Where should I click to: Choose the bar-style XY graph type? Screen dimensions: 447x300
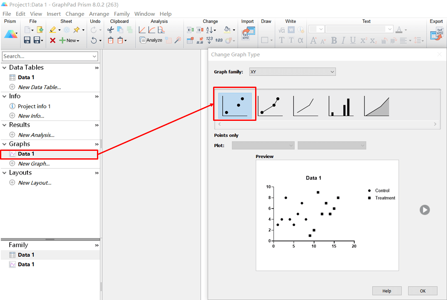click(x=341, y=106)
